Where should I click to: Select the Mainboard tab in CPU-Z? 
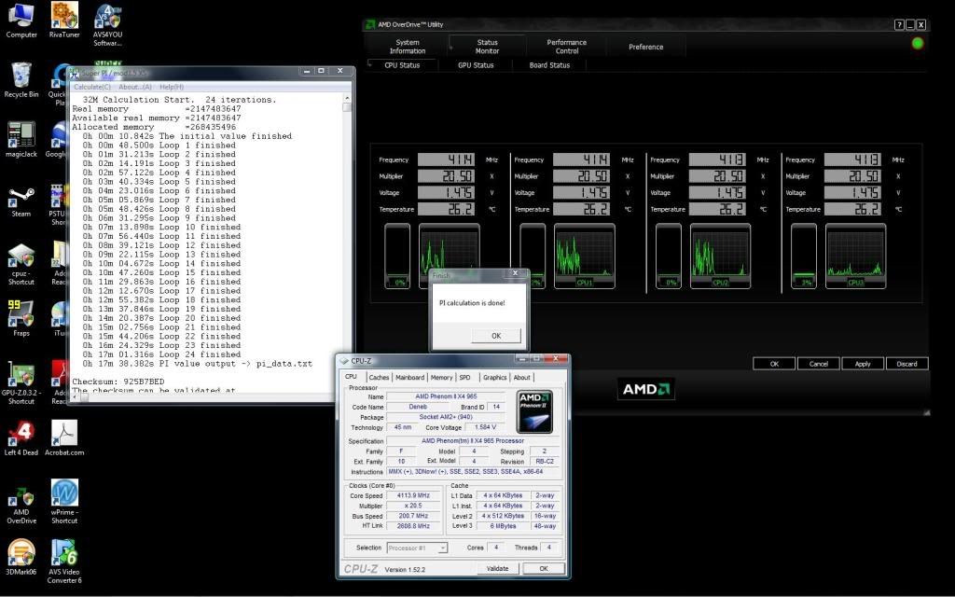409,378
